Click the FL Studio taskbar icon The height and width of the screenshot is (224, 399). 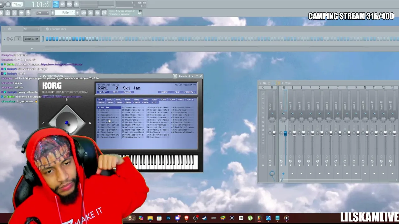pyautogui.click(x=259, y=218)
